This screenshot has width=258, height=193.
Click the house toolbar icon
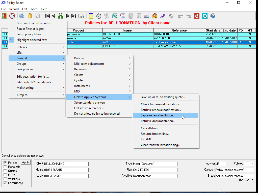(154, 16)
